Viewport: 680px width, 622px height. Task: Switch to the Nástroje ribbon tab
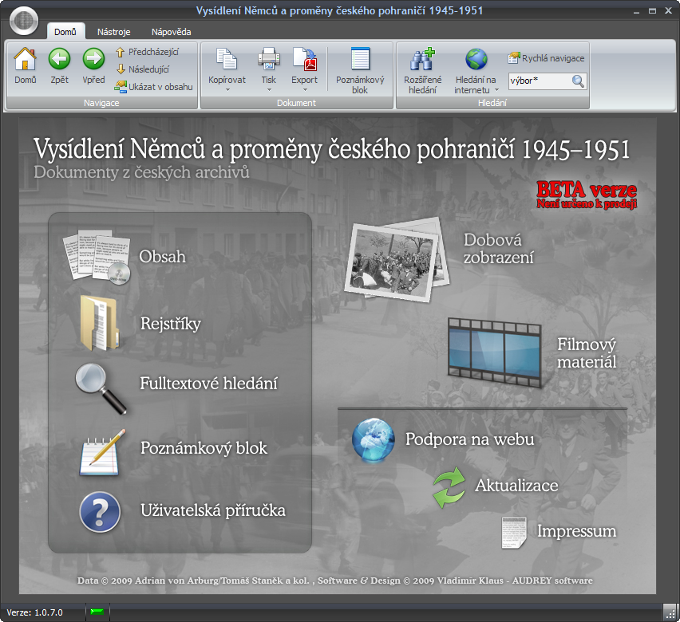(114, 32)
